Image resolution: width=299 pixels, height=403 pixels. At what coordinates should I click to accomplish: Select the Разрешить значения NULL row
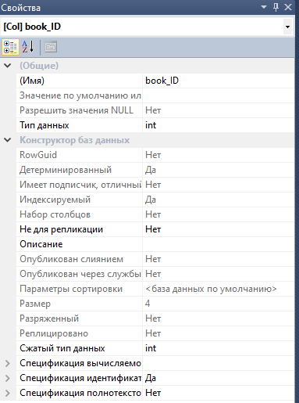coord(155,110)
